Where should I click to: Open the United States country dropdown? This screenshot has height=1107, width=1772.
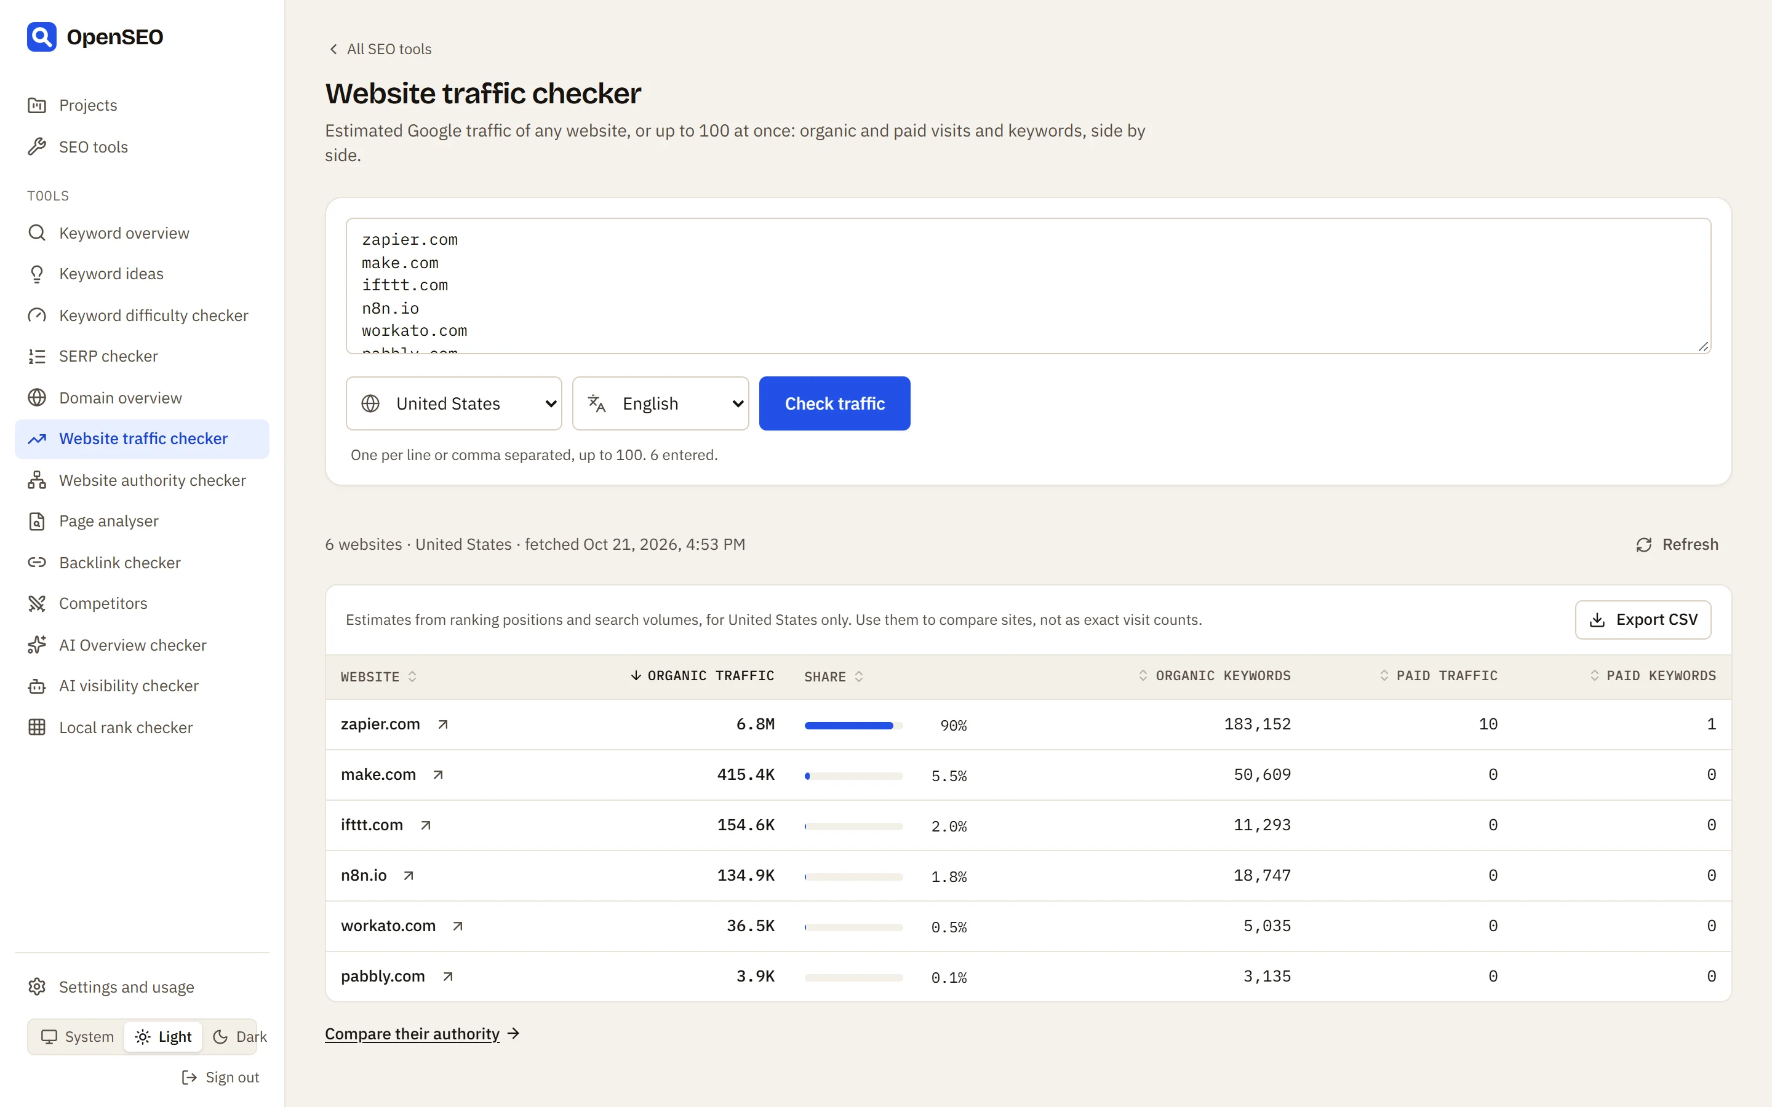(x=454, y=403)
